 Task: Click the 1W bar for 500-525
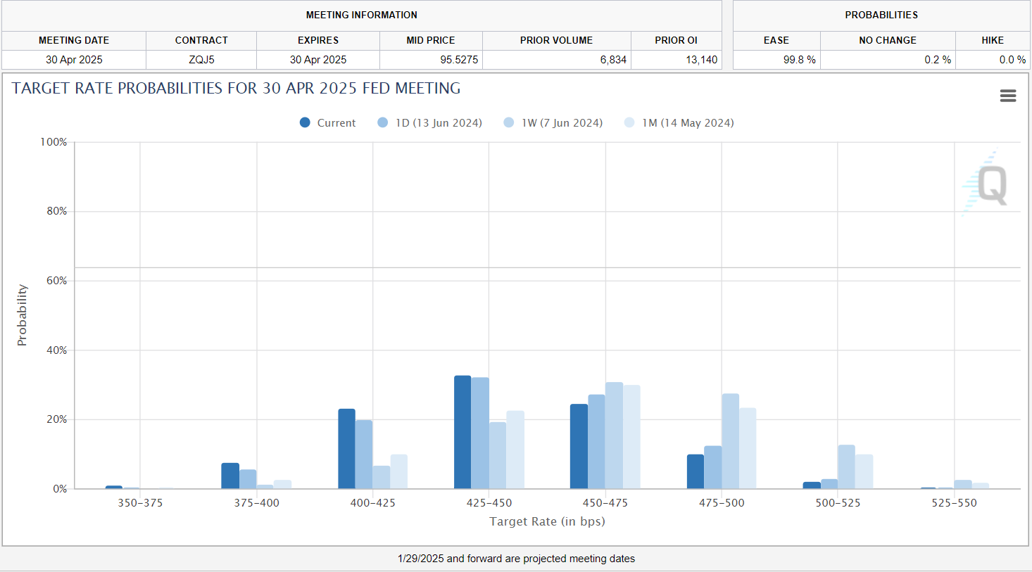846,466
